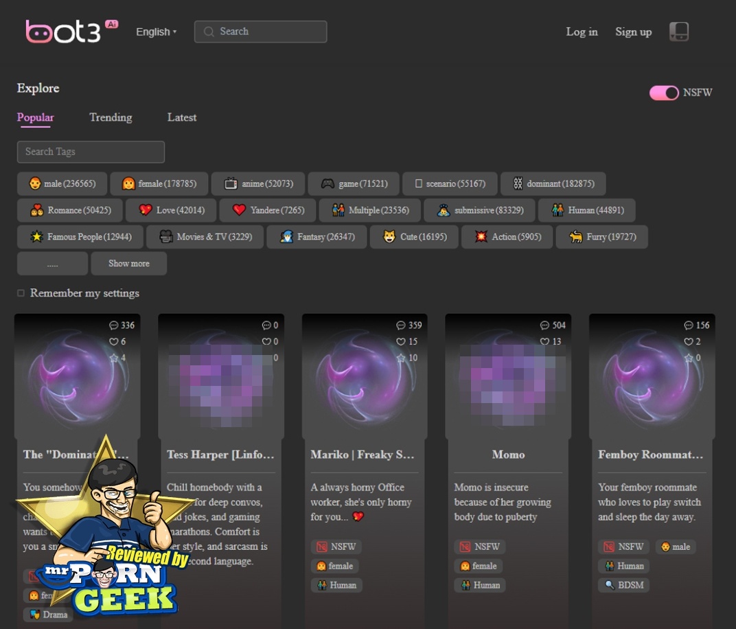This screenshot has width=736, height=629.
Task: Switch to the Trending tab
Action: (111, 117)
